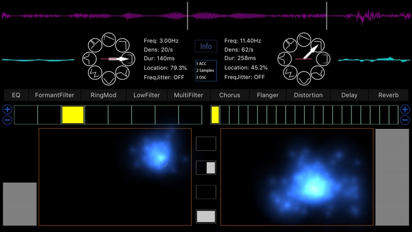Open the Delay tab
The width and height of the screenshot is (412, 232).
click(x=349, y=95)
